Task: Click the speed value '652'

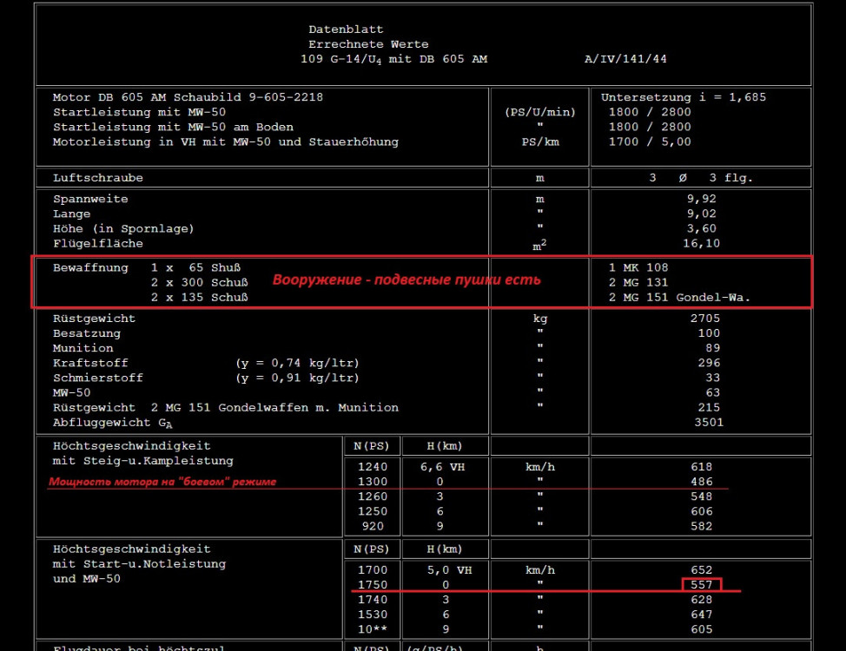Action: pyautogui.click(x=702, y=570)
